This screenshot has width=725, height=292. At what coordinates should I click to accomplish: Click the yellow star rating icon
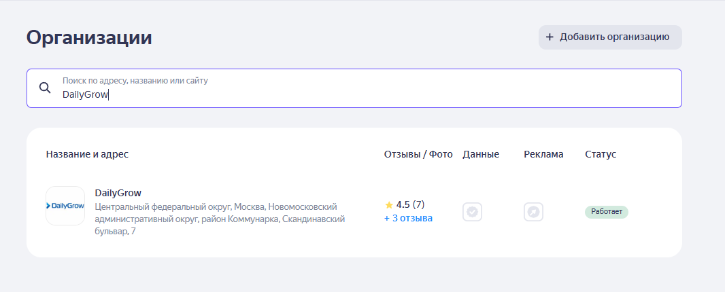[389, 204]
